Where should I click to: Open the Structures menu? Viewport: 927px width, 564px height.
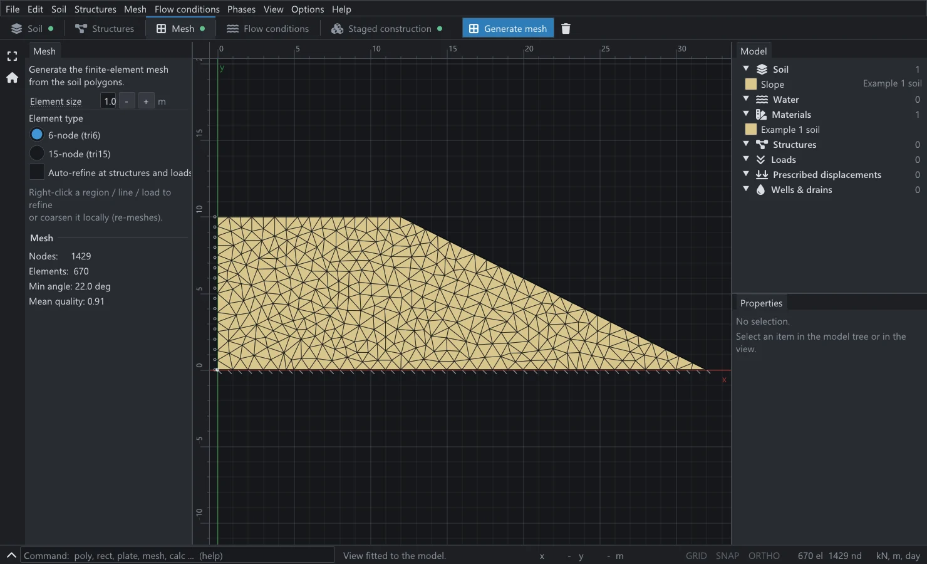[x=95, y=9]
